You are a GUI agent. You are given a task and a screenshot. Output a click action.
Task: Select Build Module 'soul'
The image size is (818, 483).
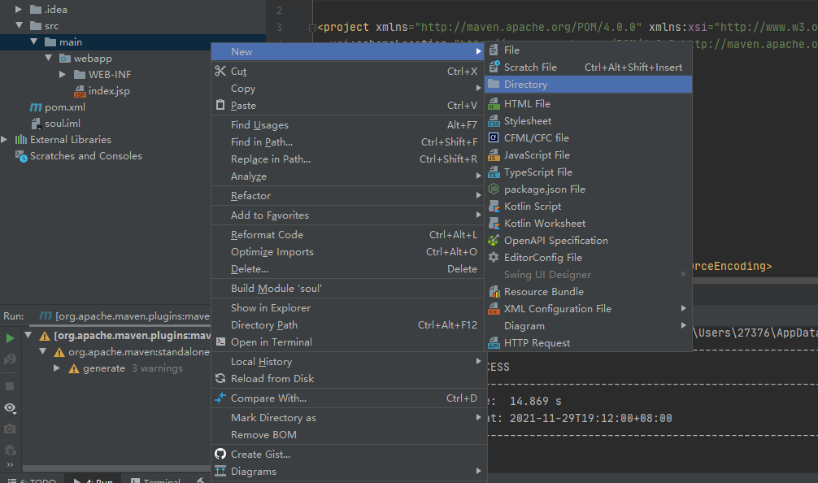pyautogui.click(x=349, y=289)
